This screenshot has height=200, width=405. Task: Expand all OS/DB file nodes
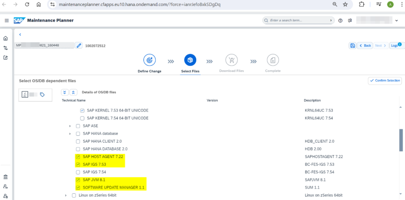64,92
